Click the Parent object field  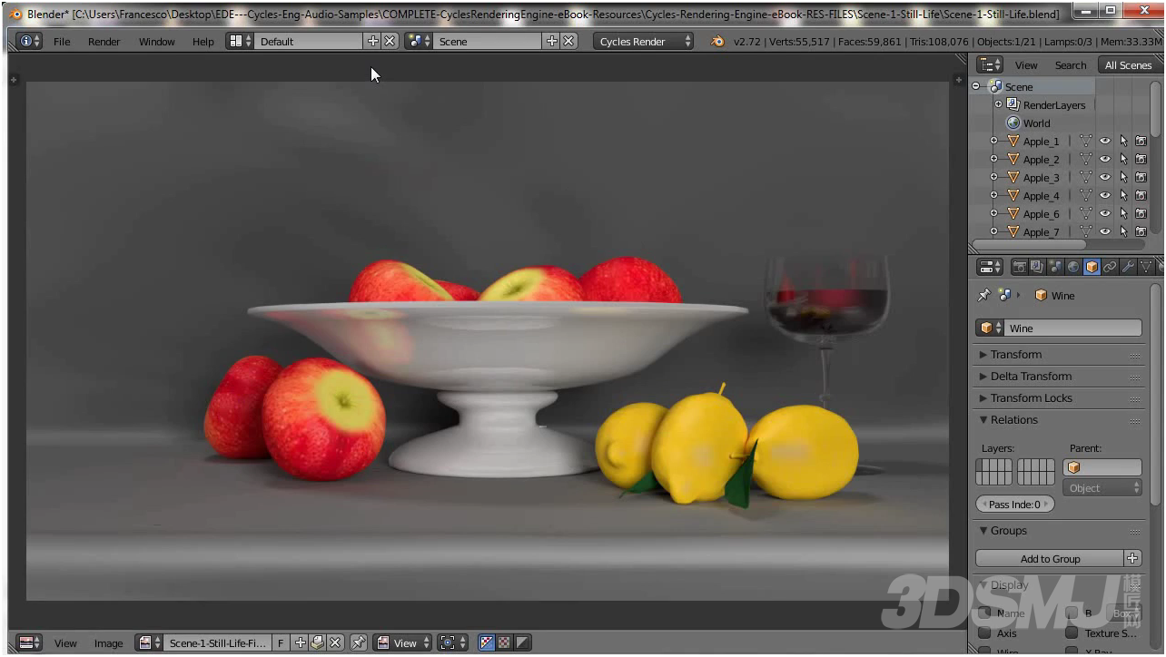click(x=1102, y=467)
